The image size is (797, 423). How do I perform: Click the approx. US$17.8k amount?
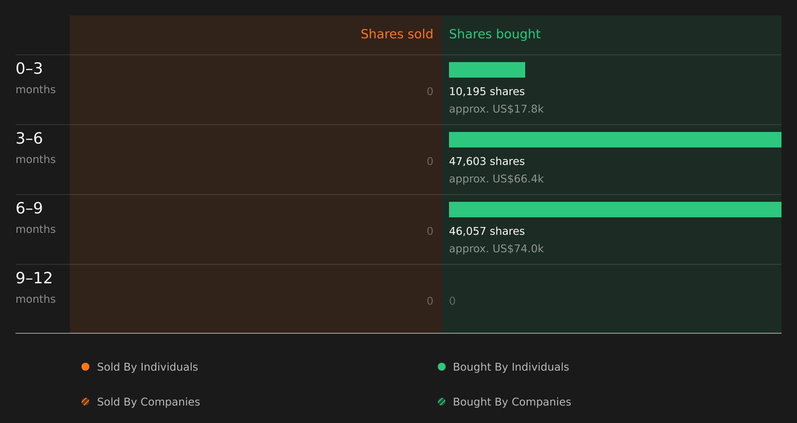(x=496, y=109)
